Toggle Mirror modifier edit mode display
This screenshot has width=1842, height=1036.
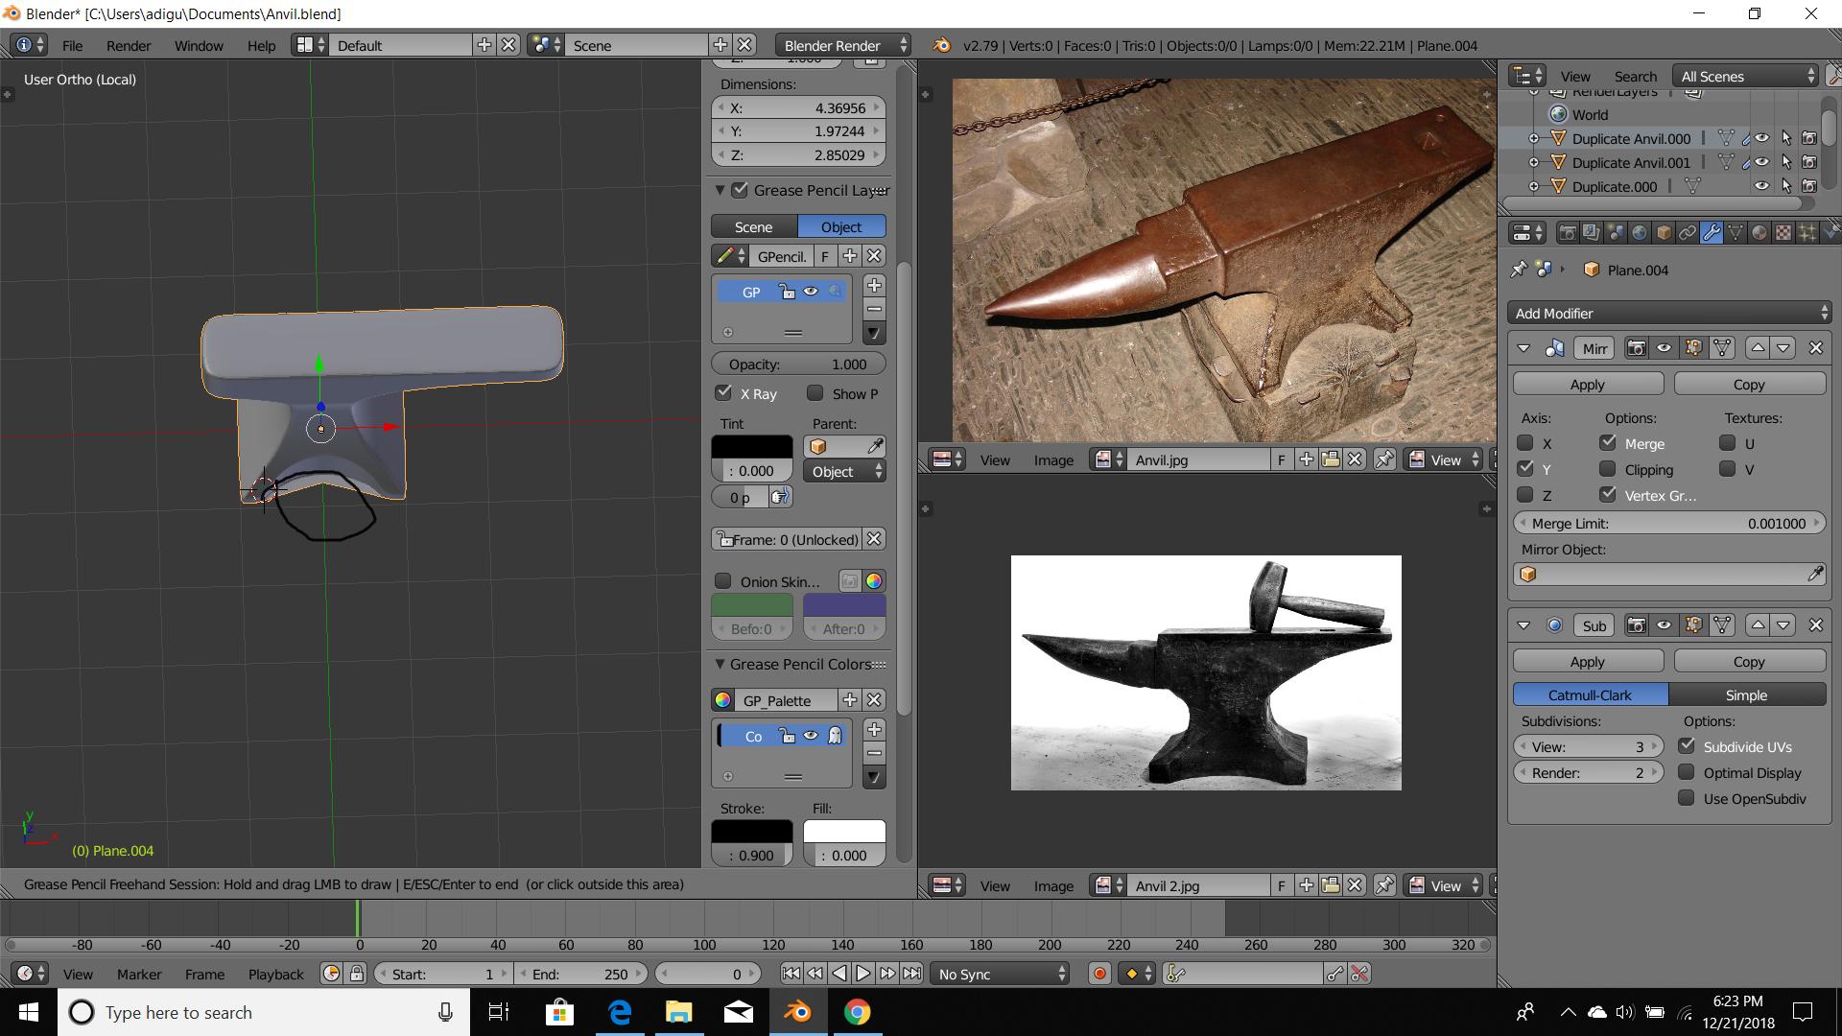[1693, 348]
